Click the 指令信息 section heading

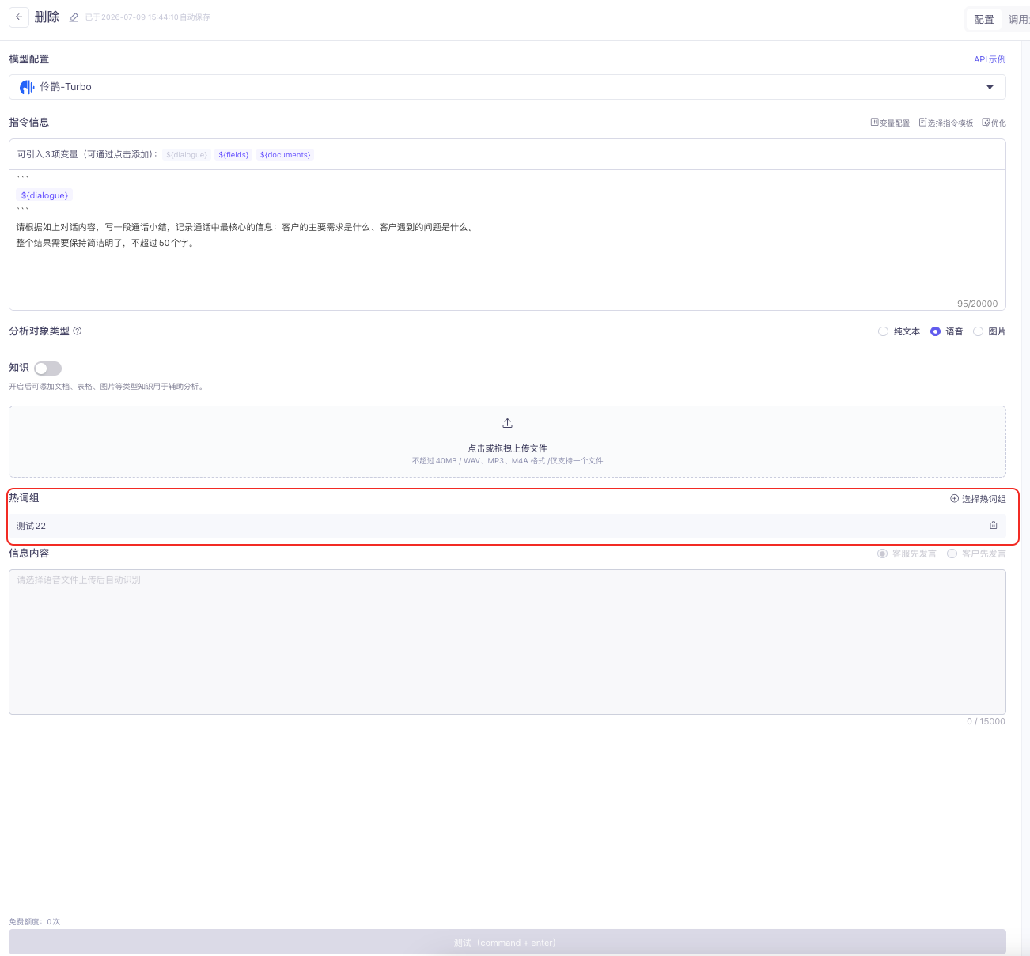[x=28, y=123]
